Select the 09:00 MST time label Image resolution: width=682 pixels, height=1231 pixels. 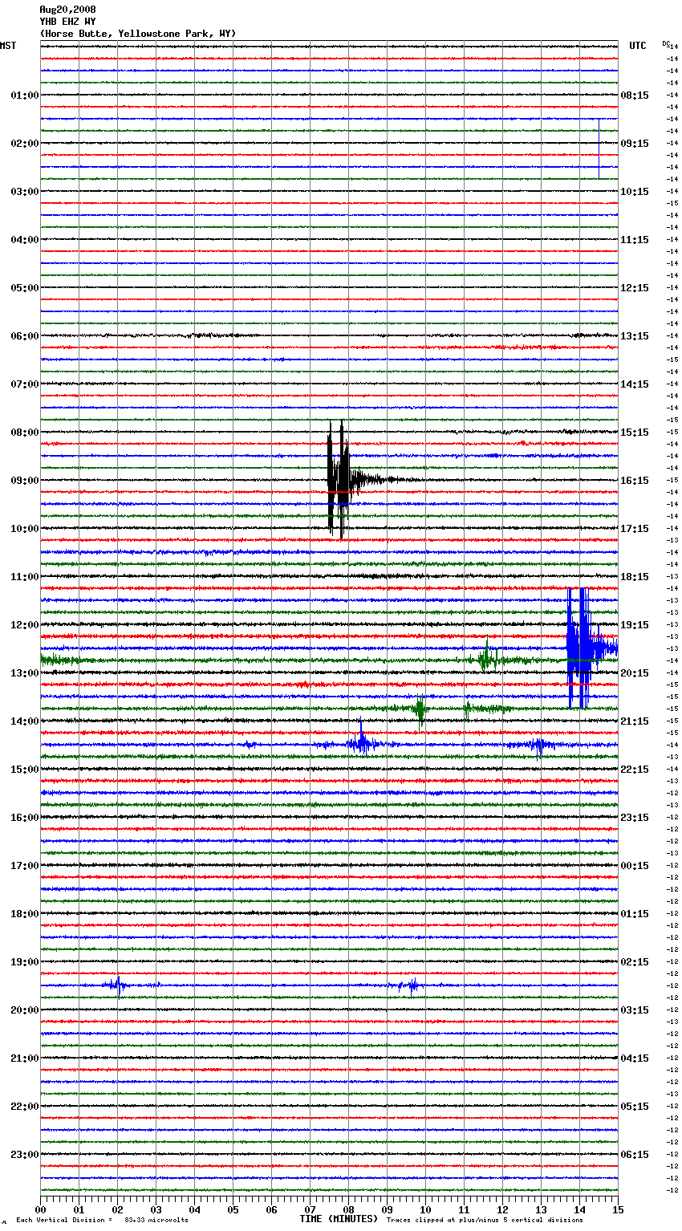tap(24, 481)
